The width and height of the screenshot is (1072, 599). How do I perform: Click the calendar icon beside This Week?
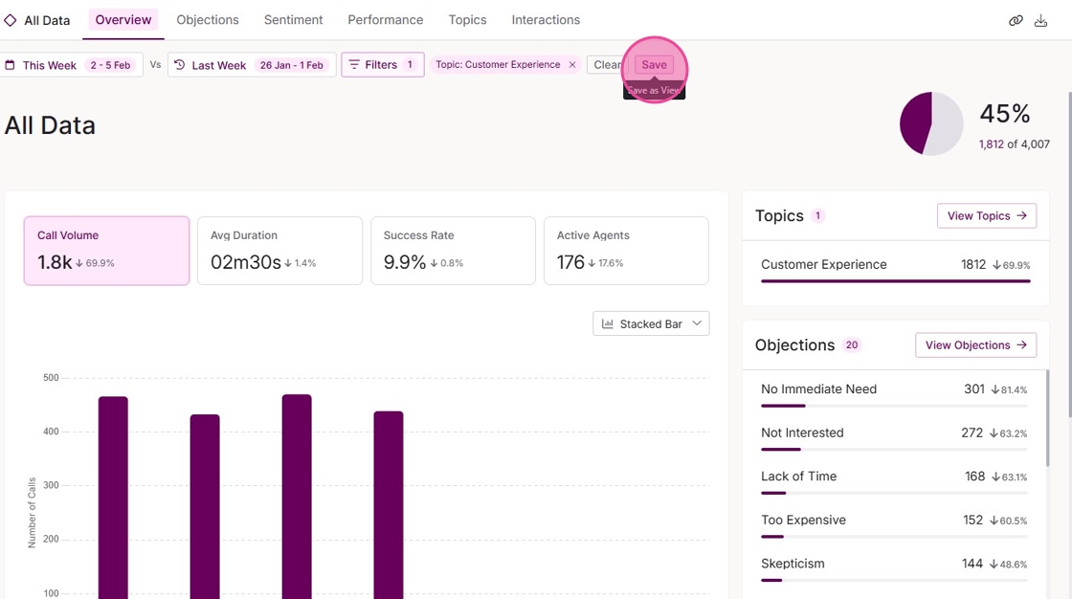click(10, 65)
